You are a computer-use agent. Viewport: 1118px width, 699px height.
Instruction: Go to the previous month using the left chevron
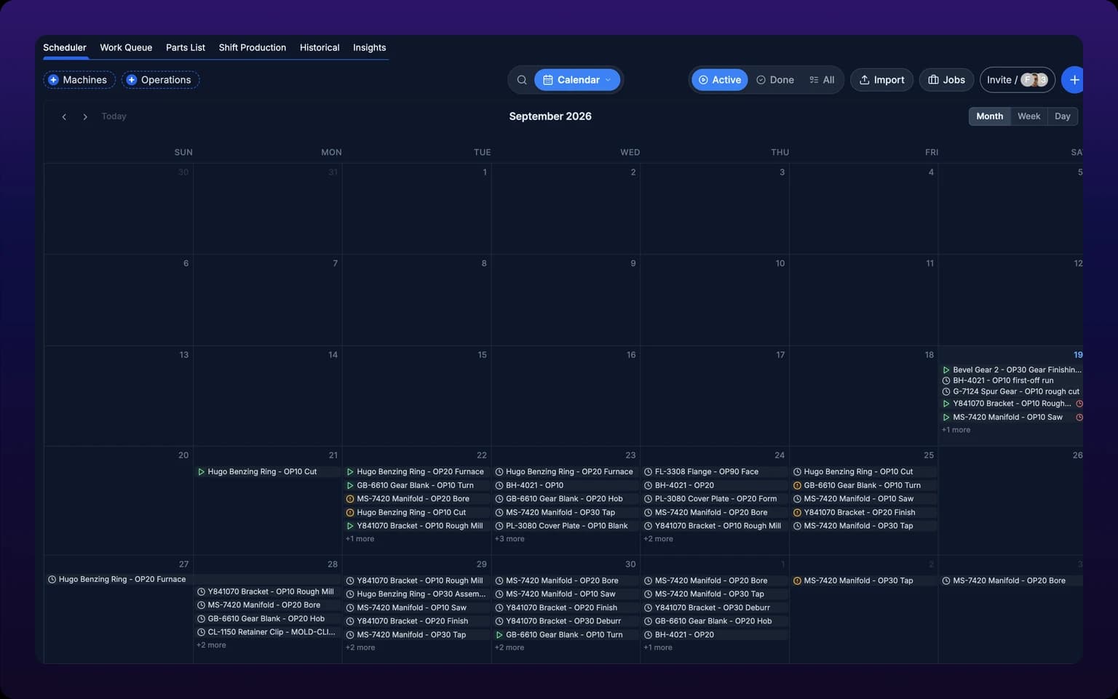pyautogui.click(x=64, y=116)
